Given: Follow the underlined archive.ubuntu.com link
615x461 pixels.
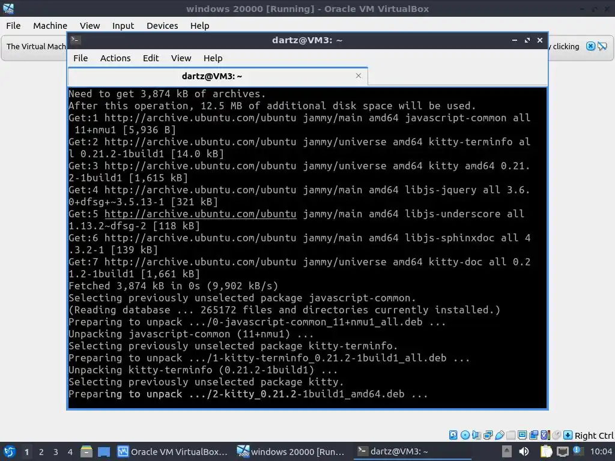Looking at the screenshot, I should pyautogui.click(x=200, y=214).
